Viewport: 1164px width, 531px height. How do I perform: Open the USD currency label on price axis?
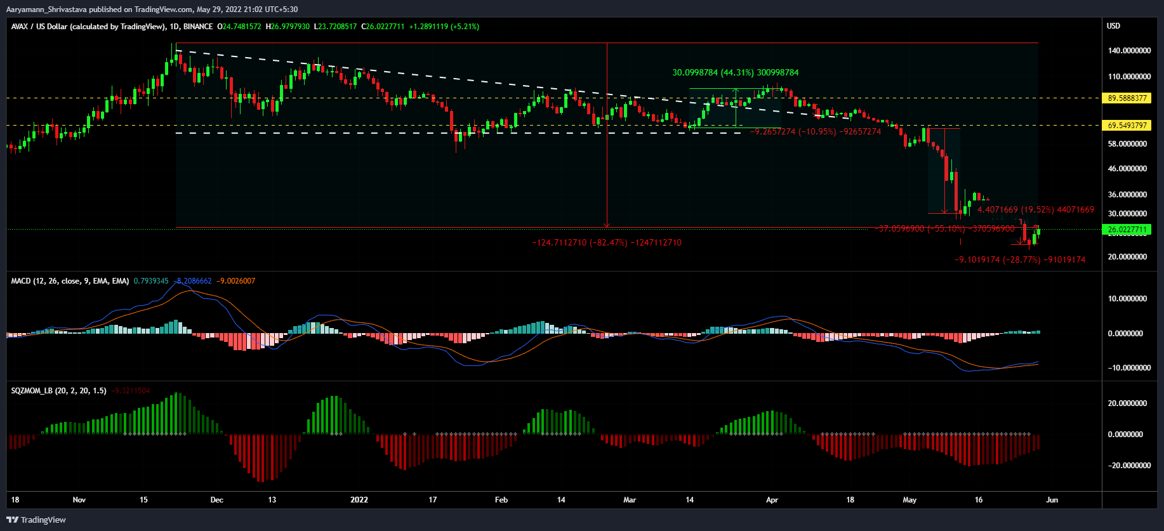[1113, 26]
